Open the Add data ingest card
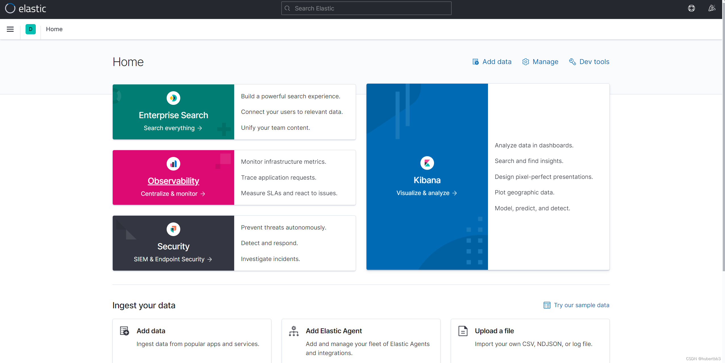Viewport: 725px width, 363px height. (151, 331)
